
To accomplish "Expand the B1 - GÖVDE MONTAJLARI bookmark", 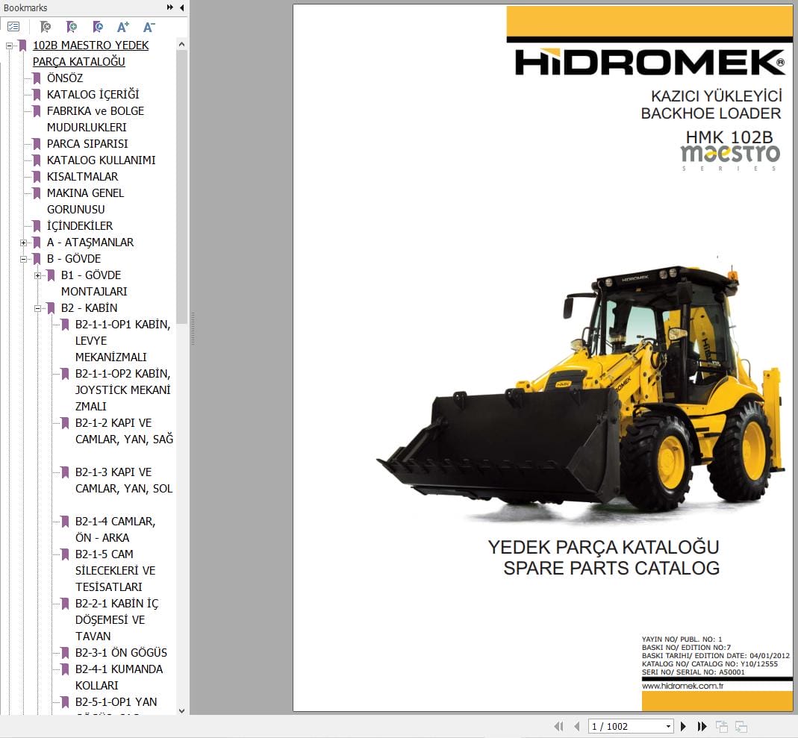I will 37,275.
